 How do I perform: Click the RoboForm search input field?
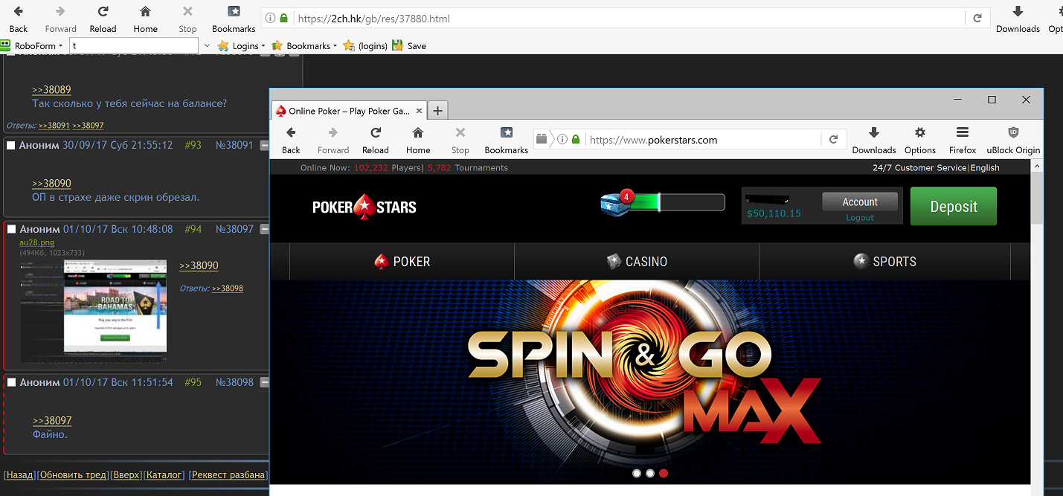click(134, 46)
